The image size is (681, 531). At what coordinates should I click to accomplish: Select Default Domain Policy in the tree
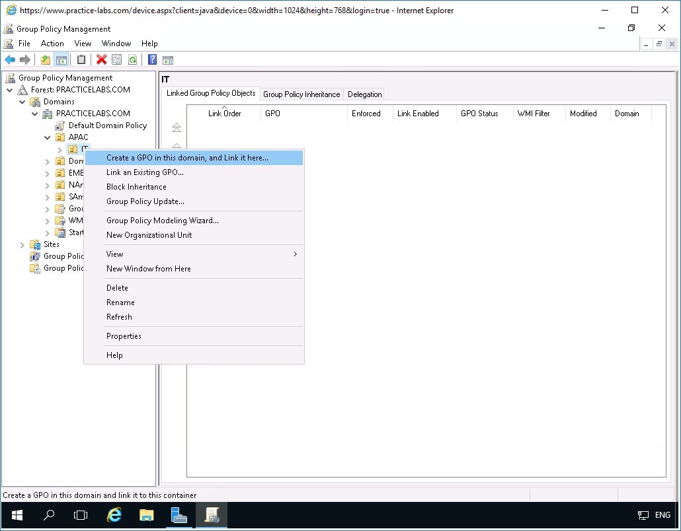point(108,125)
